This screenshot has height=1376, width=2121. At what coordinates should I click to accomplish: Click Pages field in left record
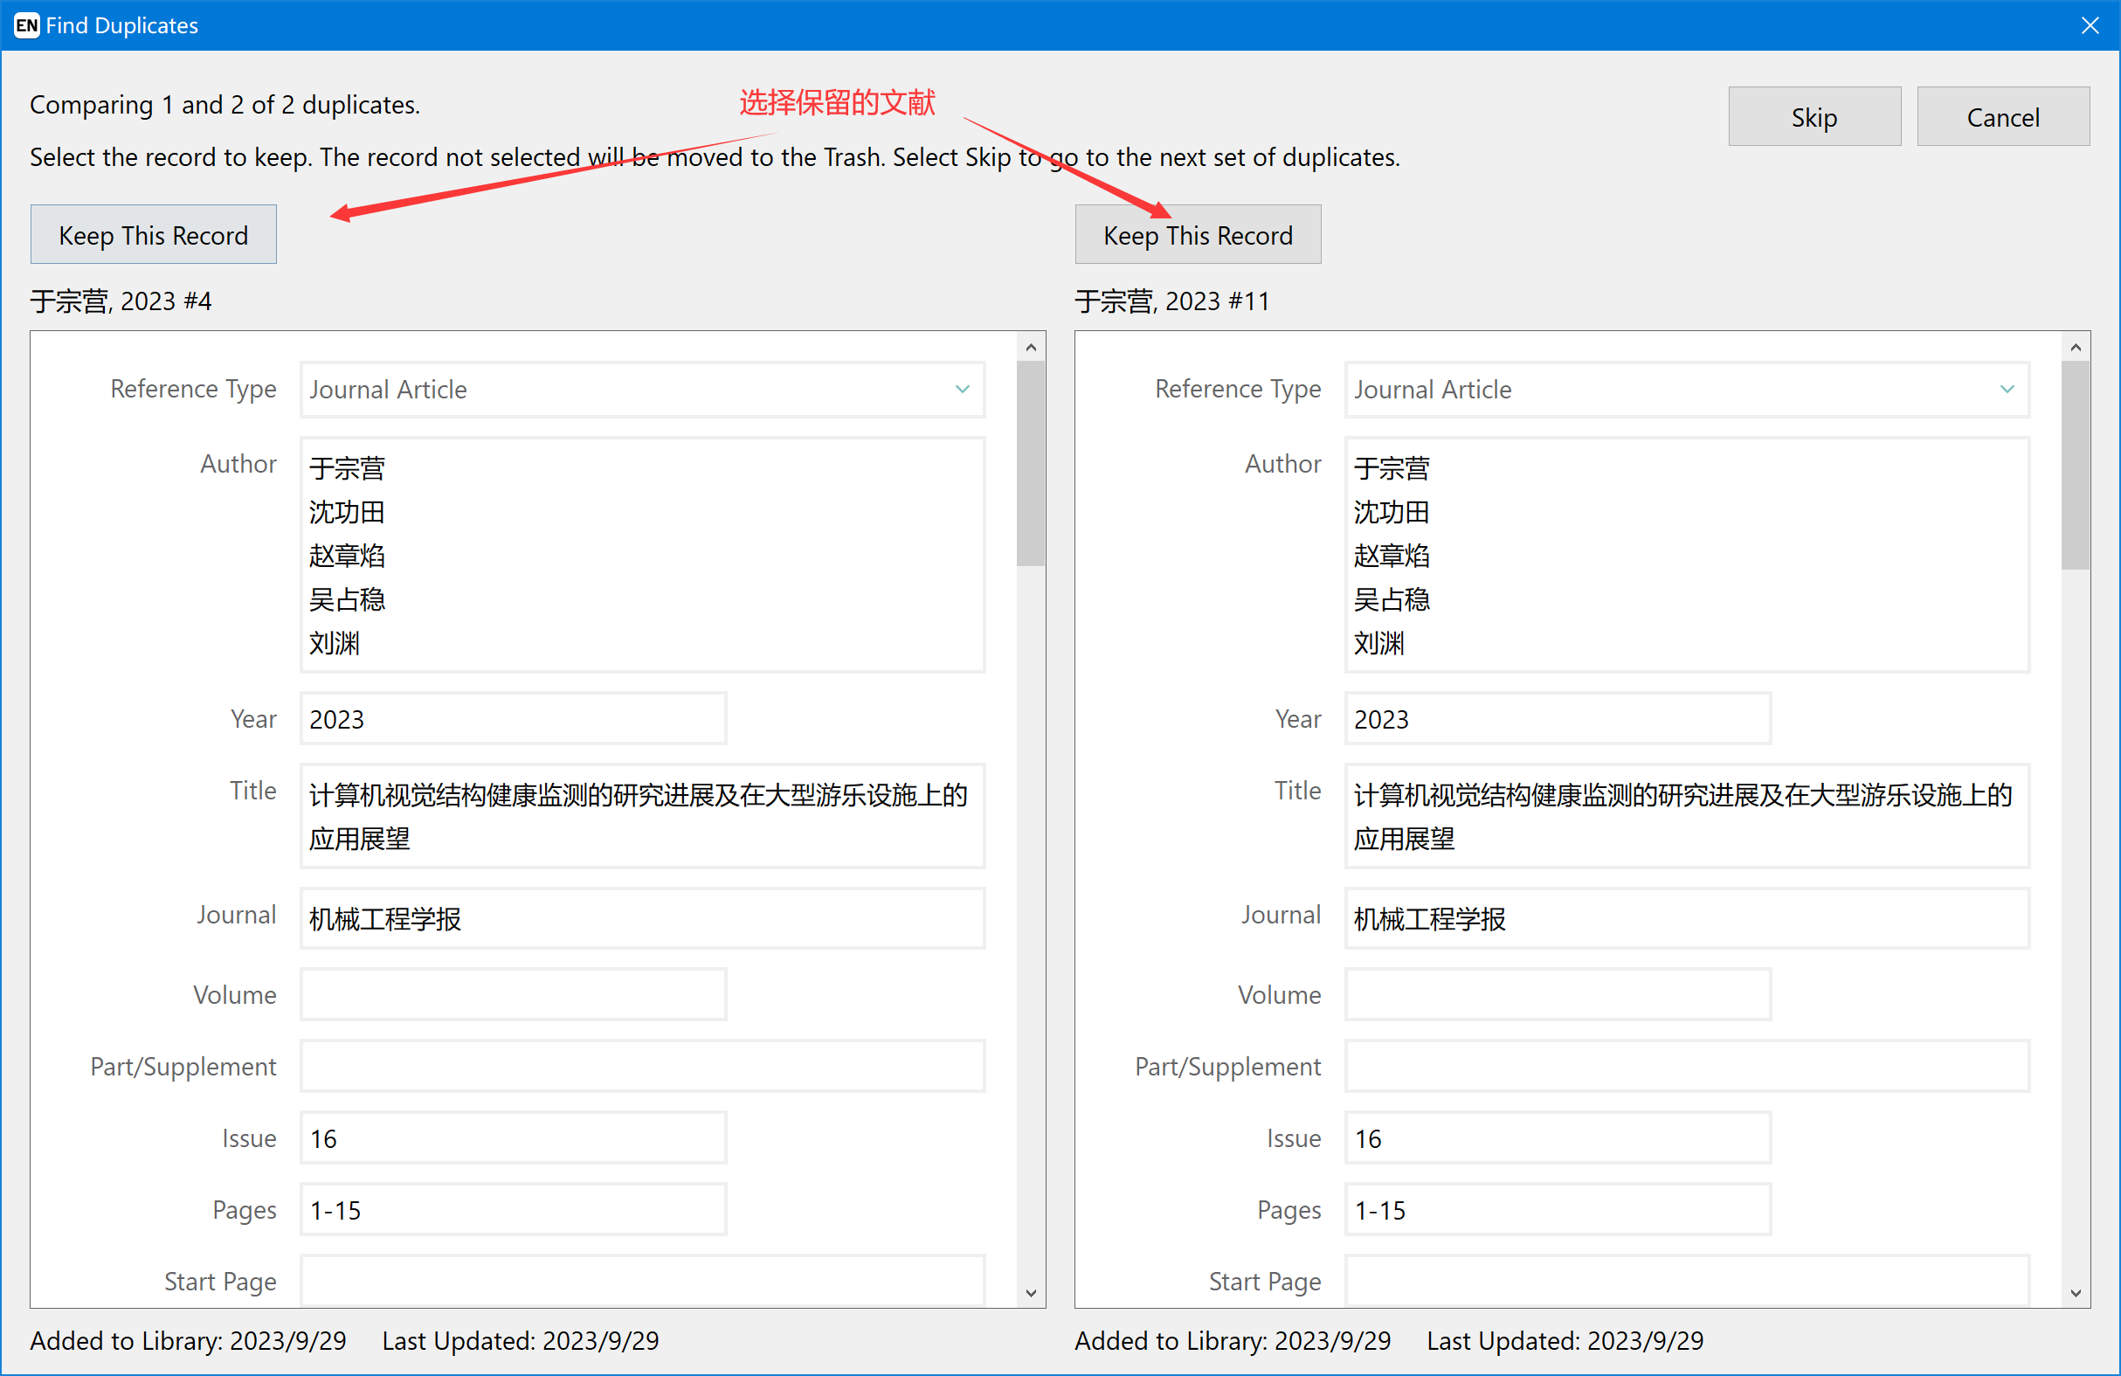pos(514,1209)
